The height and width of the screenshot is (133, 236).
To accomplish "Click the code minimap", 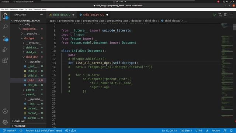I will click(x=227, y=70).
